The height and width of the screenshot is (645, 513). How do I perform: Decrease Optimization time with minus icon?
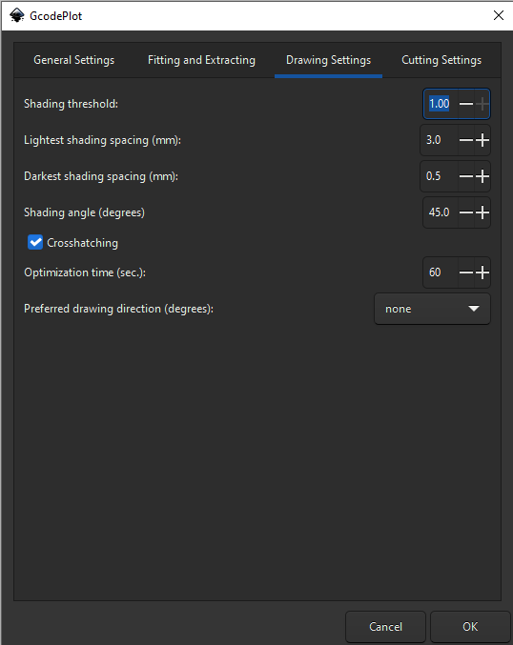466,272
